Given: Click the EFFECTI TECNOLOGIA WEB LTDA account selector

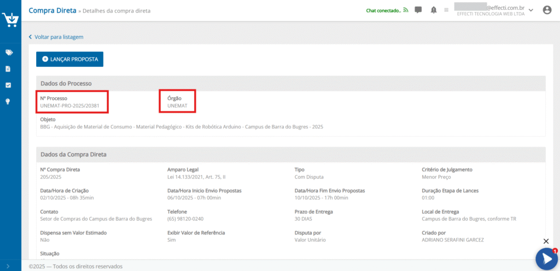Looking at the screenshot, I should (x=491, y=14).
